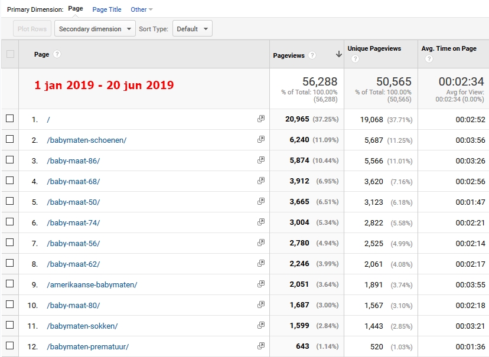Sort by Unique Pageviews column header

tap(374, 48)
